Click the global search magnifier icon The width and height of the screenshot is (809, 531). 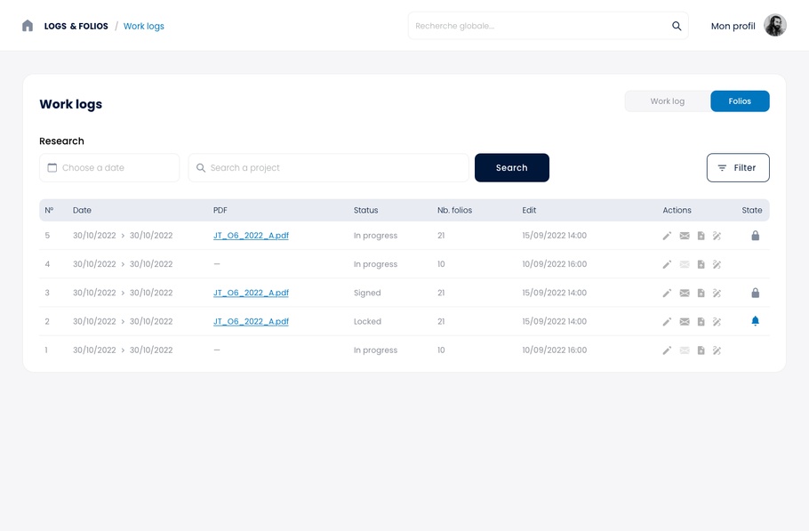677,26
